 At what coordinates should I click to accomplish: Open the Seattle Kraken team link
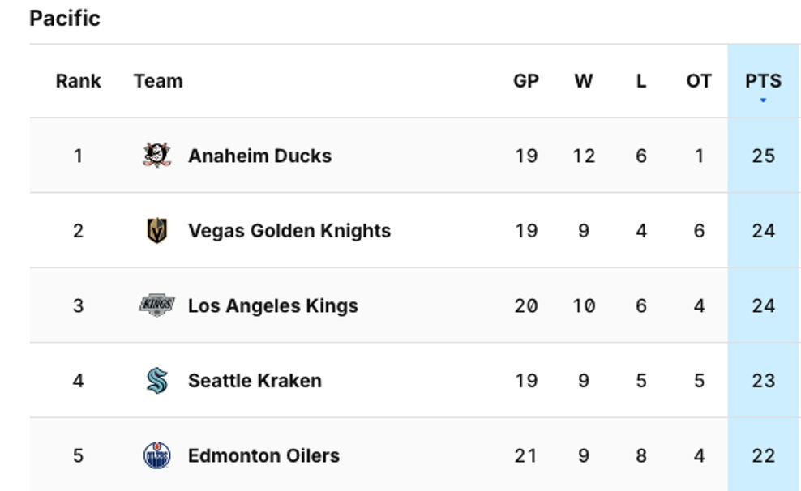tap(255, 381)
